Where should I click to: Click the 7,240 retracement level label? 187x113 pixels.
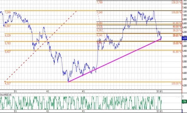(100, 12)
